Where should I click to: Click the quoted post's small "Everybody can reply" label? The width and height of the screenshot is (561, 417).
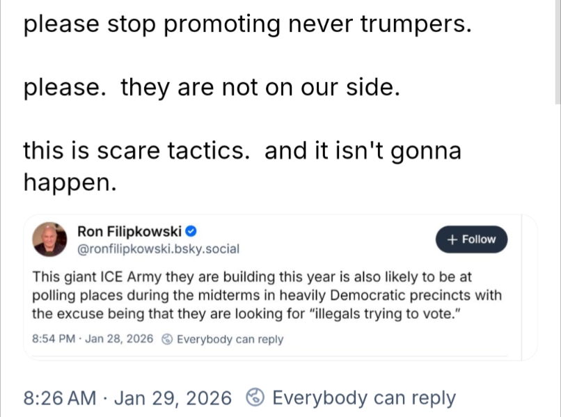click(230, 340)
